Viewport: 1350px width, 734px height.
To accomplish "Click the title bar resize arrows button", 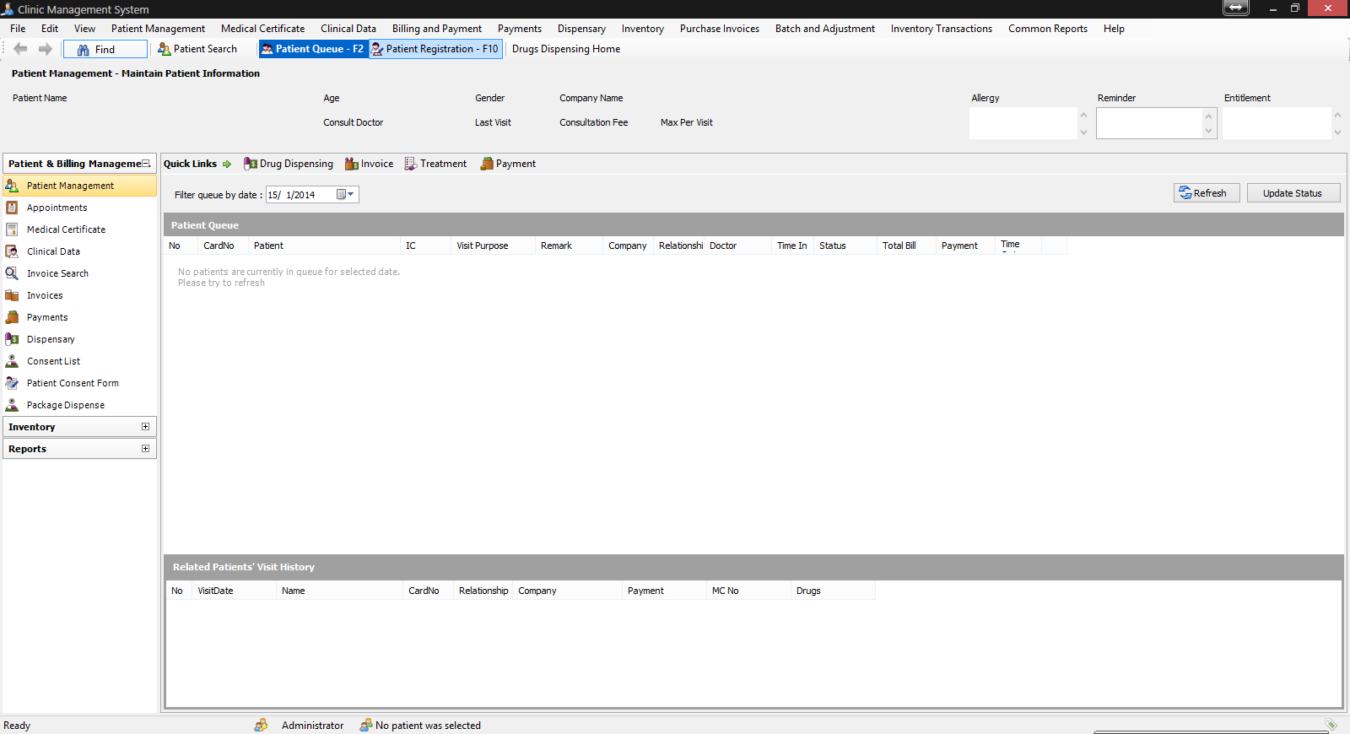I will (x=1235, y=8).
